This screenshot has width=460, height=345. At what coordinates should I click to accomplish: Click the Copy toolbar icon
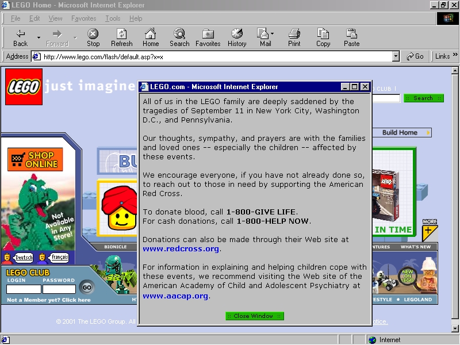(x=323, y=37)
